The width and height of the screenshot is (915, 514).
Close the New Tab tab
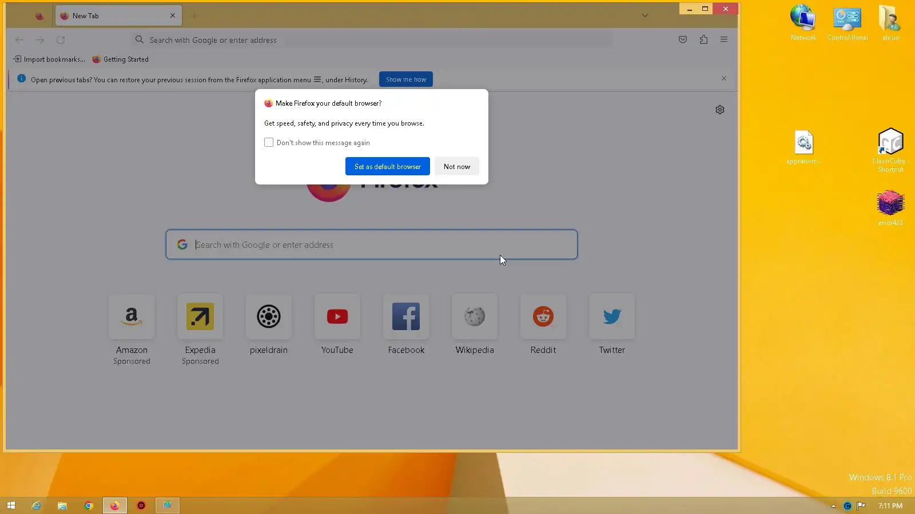[173, 16]
